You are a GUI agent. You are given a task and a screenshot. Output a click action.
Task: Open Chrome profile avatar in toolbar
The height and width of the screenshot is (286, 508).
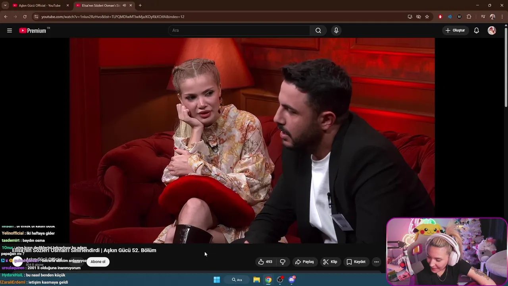click(x=493, y=17)
